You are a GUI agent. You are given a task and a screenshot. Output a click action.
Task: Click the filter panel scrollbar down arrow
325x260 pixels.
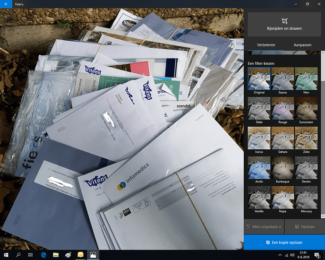323,216
